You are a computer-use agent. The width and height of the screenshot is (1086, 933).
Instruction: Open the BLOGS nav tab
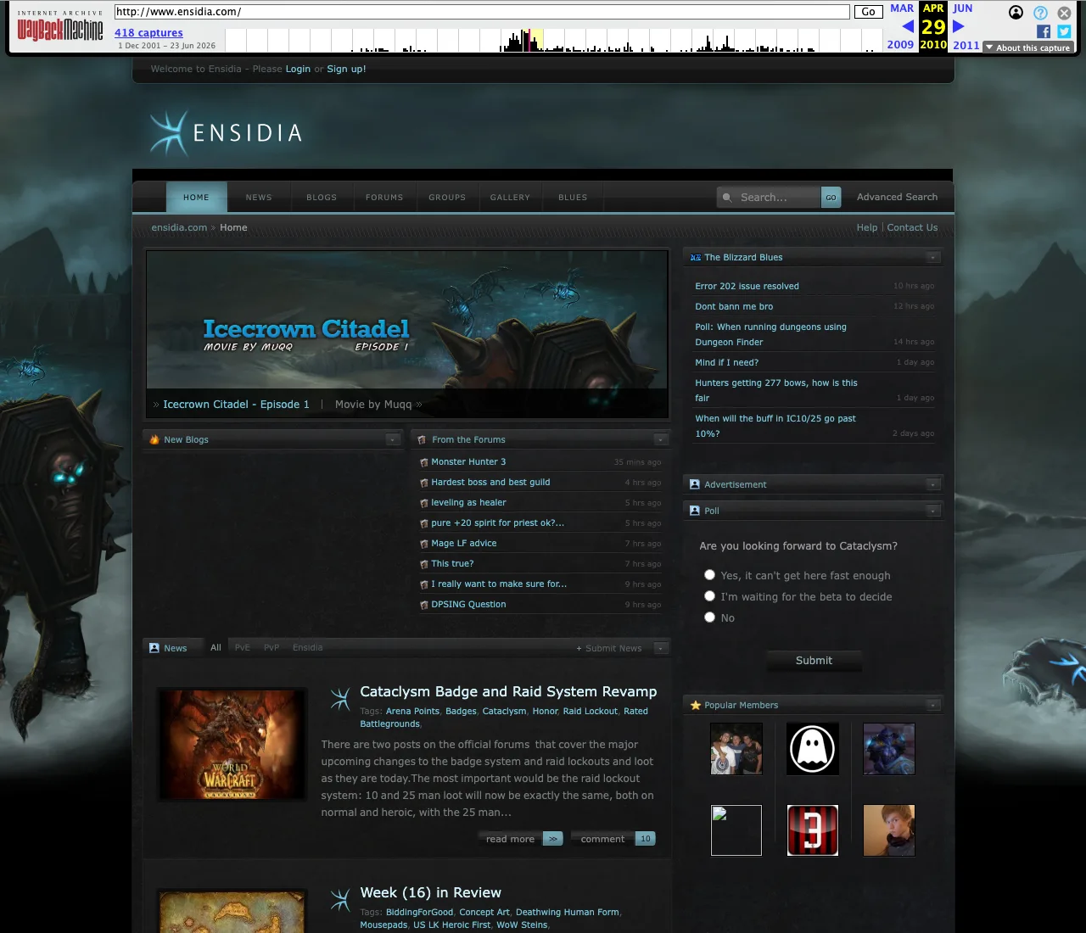(322, 197)
